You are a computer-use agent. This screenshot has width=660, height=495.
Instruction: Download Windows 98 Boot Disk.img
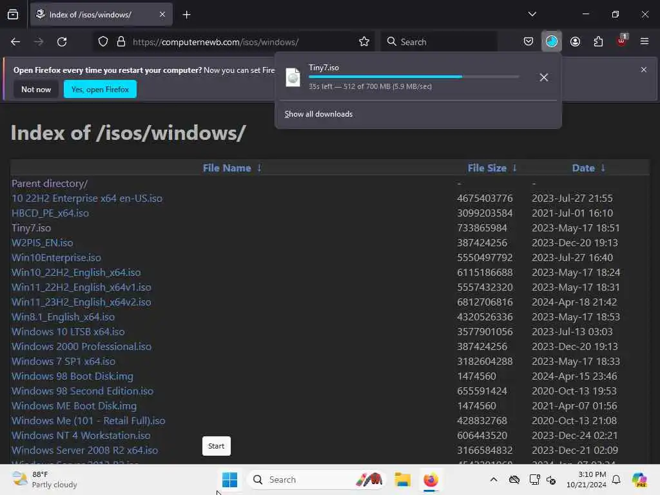pos(72,376)
